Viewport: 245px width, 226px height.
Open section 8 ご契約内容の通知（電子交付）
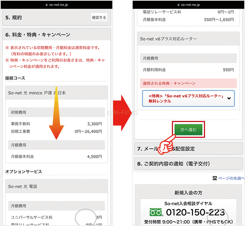coord(188,164)
